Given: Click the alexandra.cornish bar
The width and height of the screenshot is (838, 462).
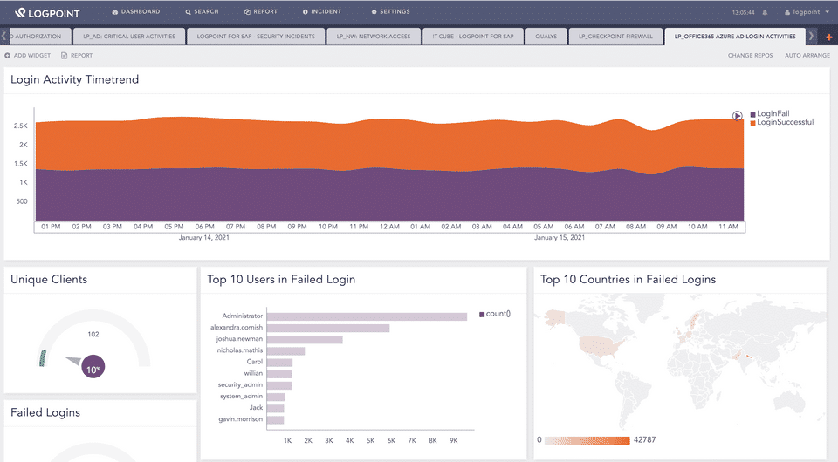Looking at the screenshot, I should (327, 328).
